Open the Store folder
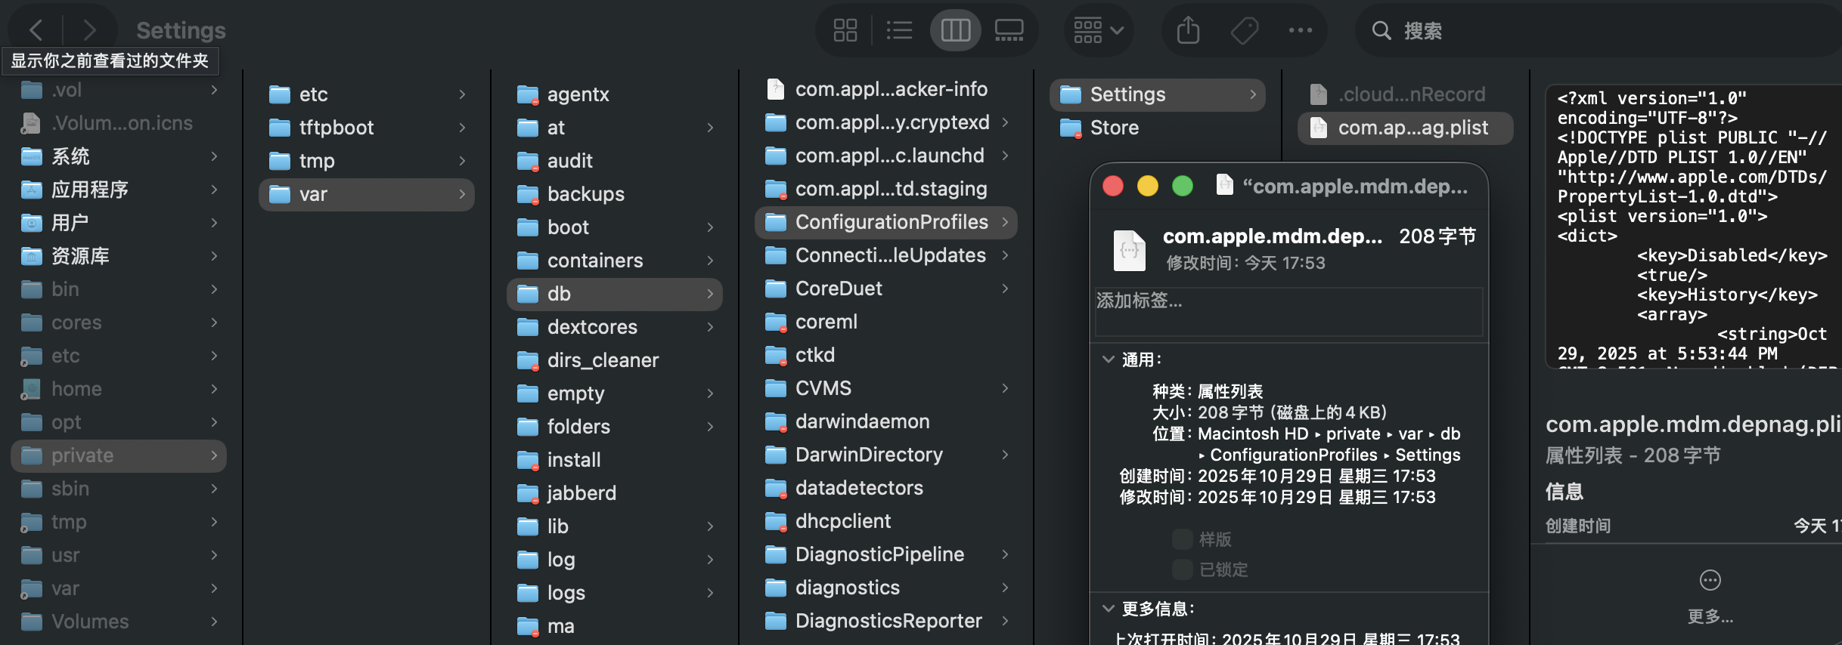 pos(1114,128)
